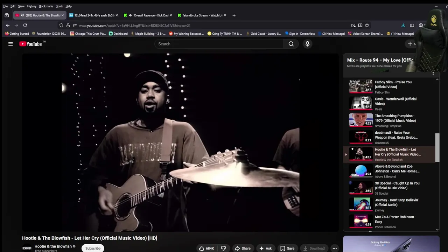Open the File menu
Screen dimensions: 448x252
tap(6, 6)
